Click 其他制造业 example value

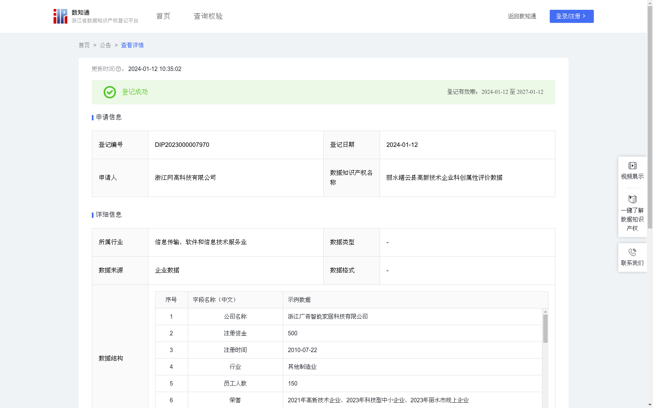[302, 367]
